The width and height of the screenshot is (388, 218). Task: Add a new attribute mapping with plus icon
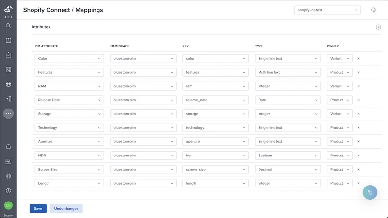[x=378, y=27]
